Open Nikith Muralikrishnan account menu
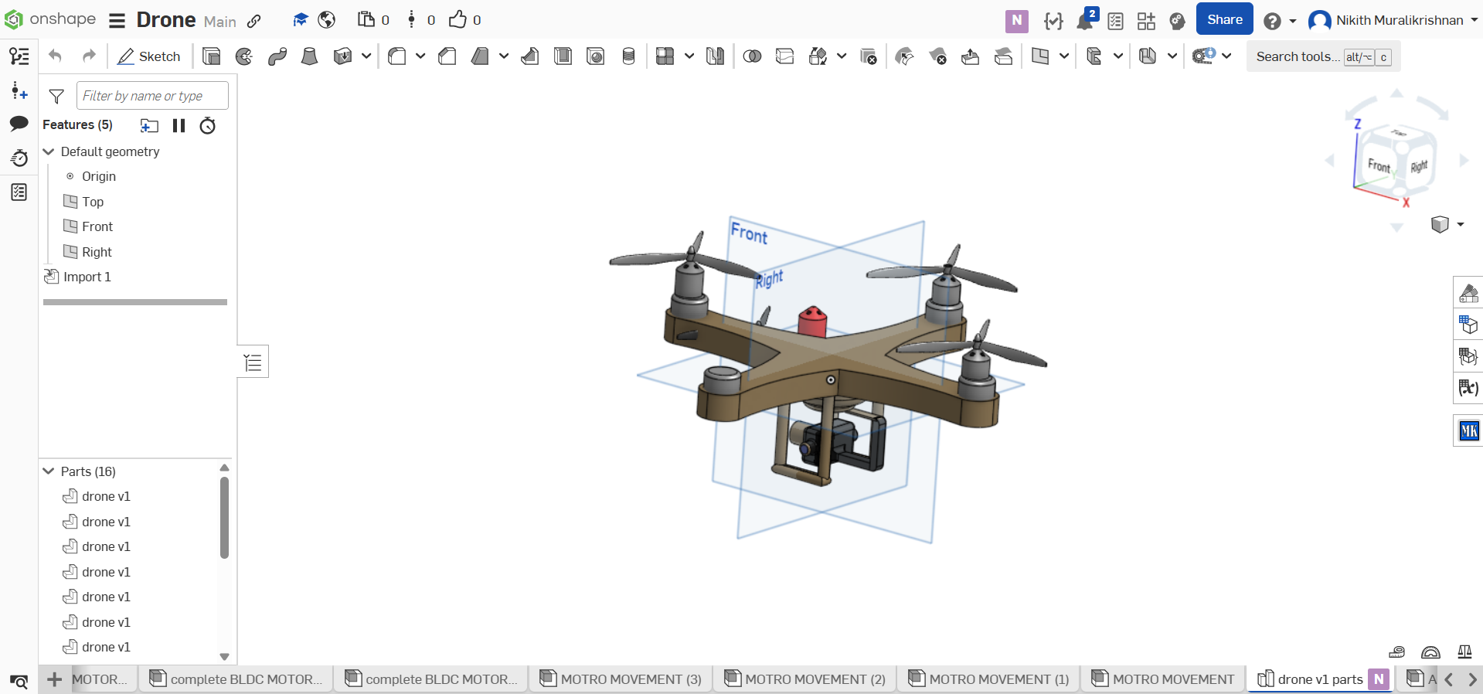Viewport: 1483px width, 694px height. [x=1392, y=20]
